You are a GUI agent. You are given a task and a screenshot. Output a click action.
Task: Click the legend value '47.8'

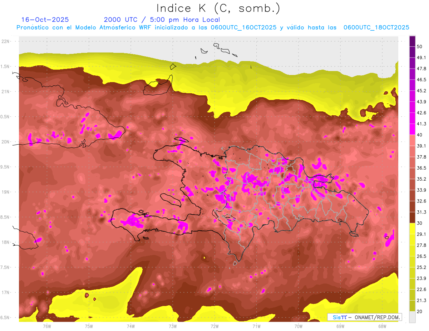421,69
